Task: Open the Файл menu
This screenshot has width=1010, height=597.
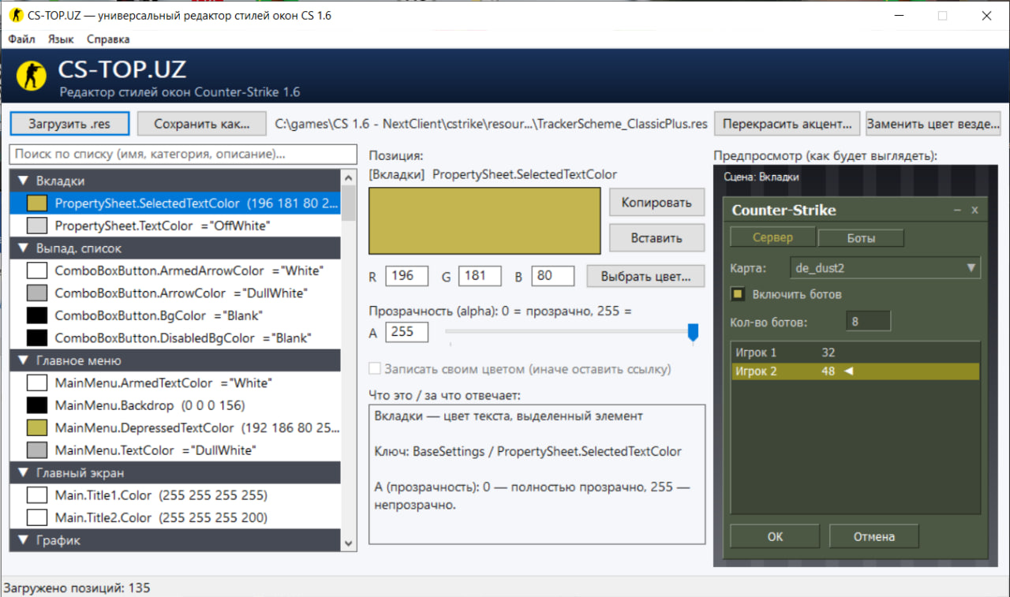Action: coord(21,39)
